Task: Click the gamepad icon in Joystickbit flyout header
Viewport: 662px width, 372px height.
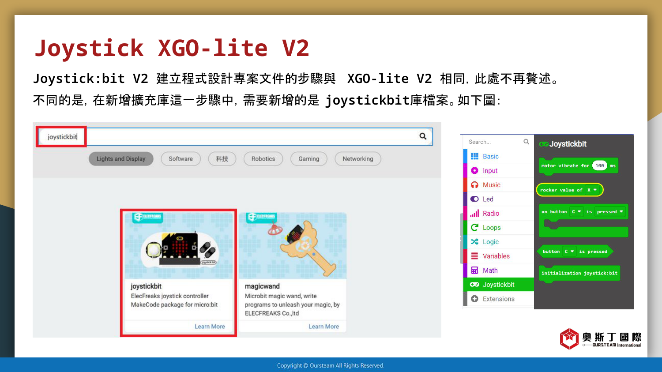Action: click(543, 144)
